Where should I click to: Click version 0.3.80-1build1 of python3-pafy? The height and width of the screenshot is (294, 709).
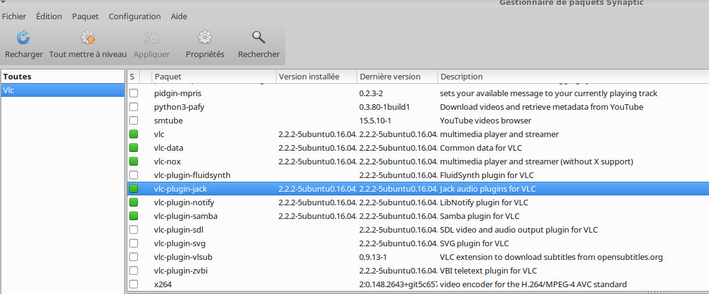[384, 107]
